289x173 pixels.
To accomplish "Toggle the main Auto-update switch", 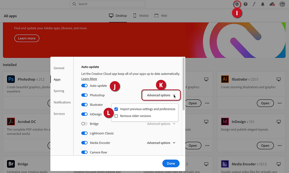I will click(x=84, y=86).
